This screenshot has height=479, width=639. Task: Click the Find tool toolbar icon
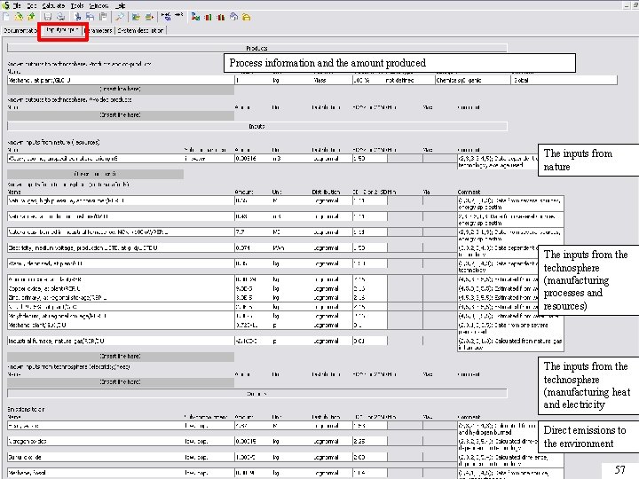[x=120, y=17]
